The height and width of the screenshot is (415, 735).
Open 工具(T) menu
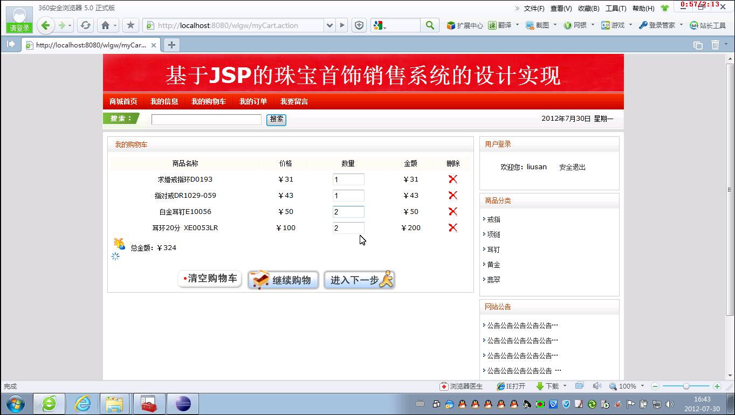pos(616,9)
